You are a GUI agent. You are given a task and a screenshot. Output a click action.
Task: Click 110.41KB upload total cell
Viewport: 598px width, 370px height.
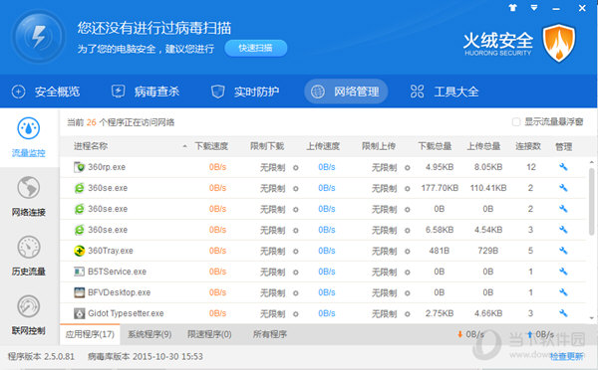(x=488, y=188)
